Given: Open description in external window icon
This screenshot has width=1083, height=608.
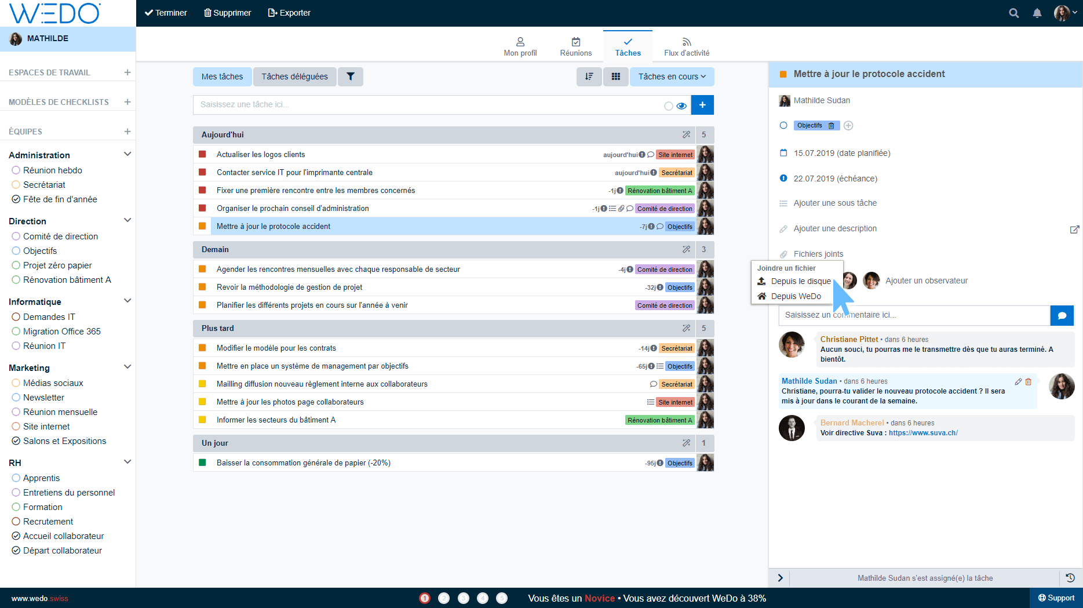Looking at the screenshot, I should pyautogui.click(x=1074, y=229).
